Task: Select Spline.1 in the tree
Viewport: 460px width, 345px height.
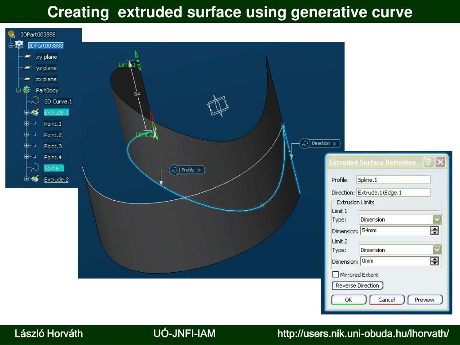Action: 54,168
